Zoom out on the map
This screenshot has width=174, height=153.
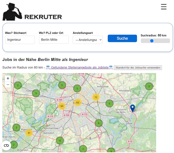coord(8,85)
